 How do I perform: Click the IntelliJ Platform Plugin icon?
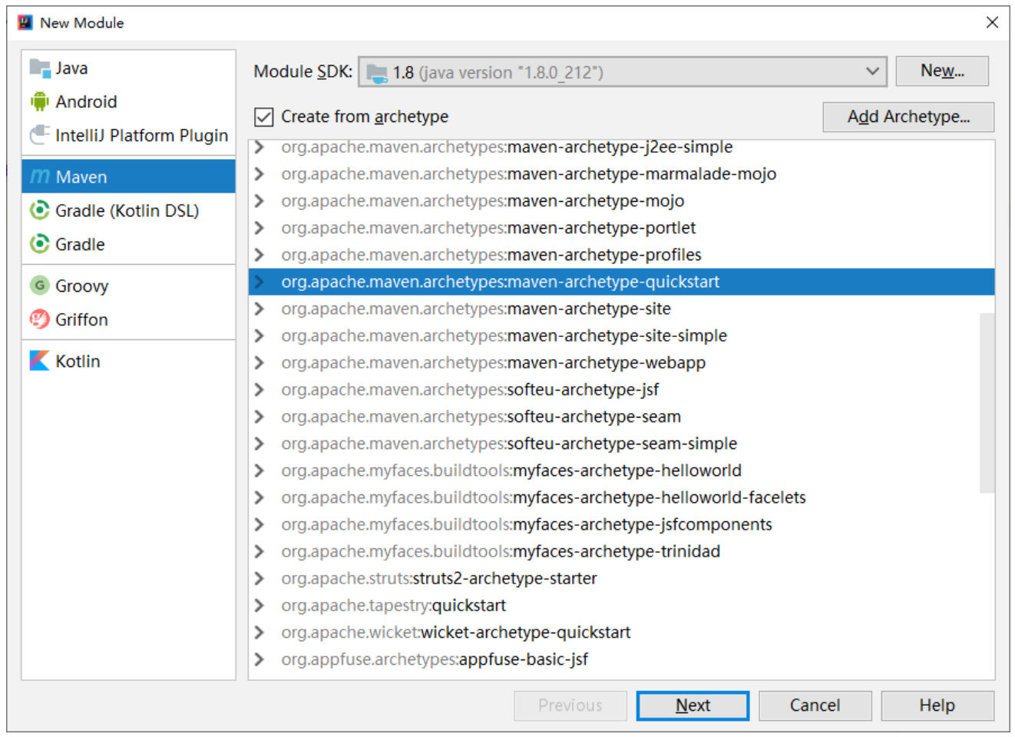pyautogui.click(x=40, y=135)
